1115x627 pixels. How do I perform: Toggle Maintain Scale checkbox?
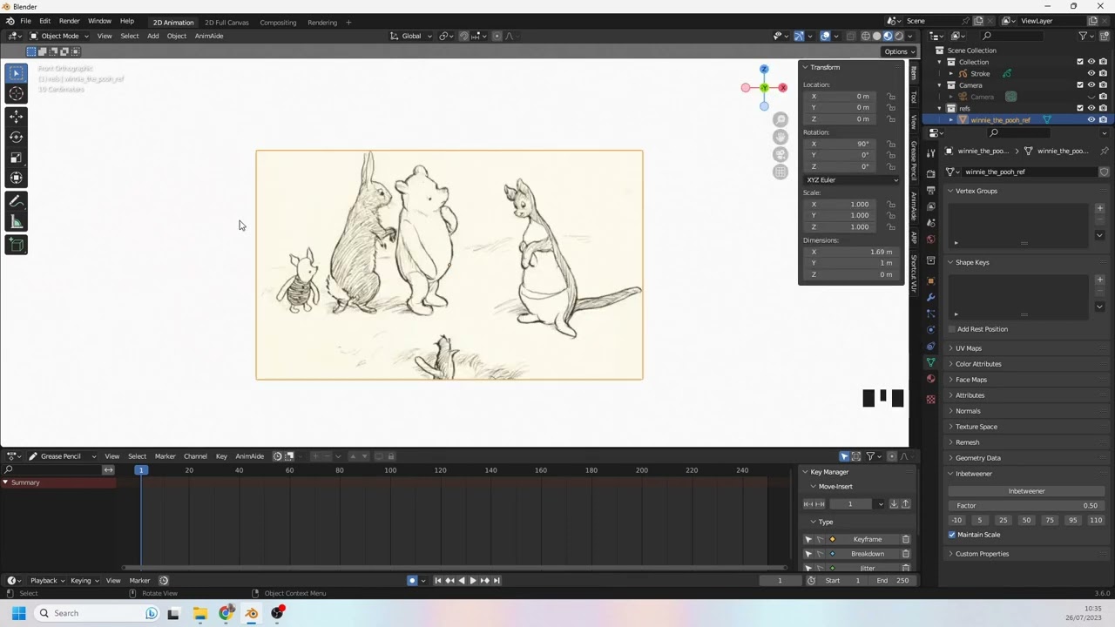[x=952, y=535]
